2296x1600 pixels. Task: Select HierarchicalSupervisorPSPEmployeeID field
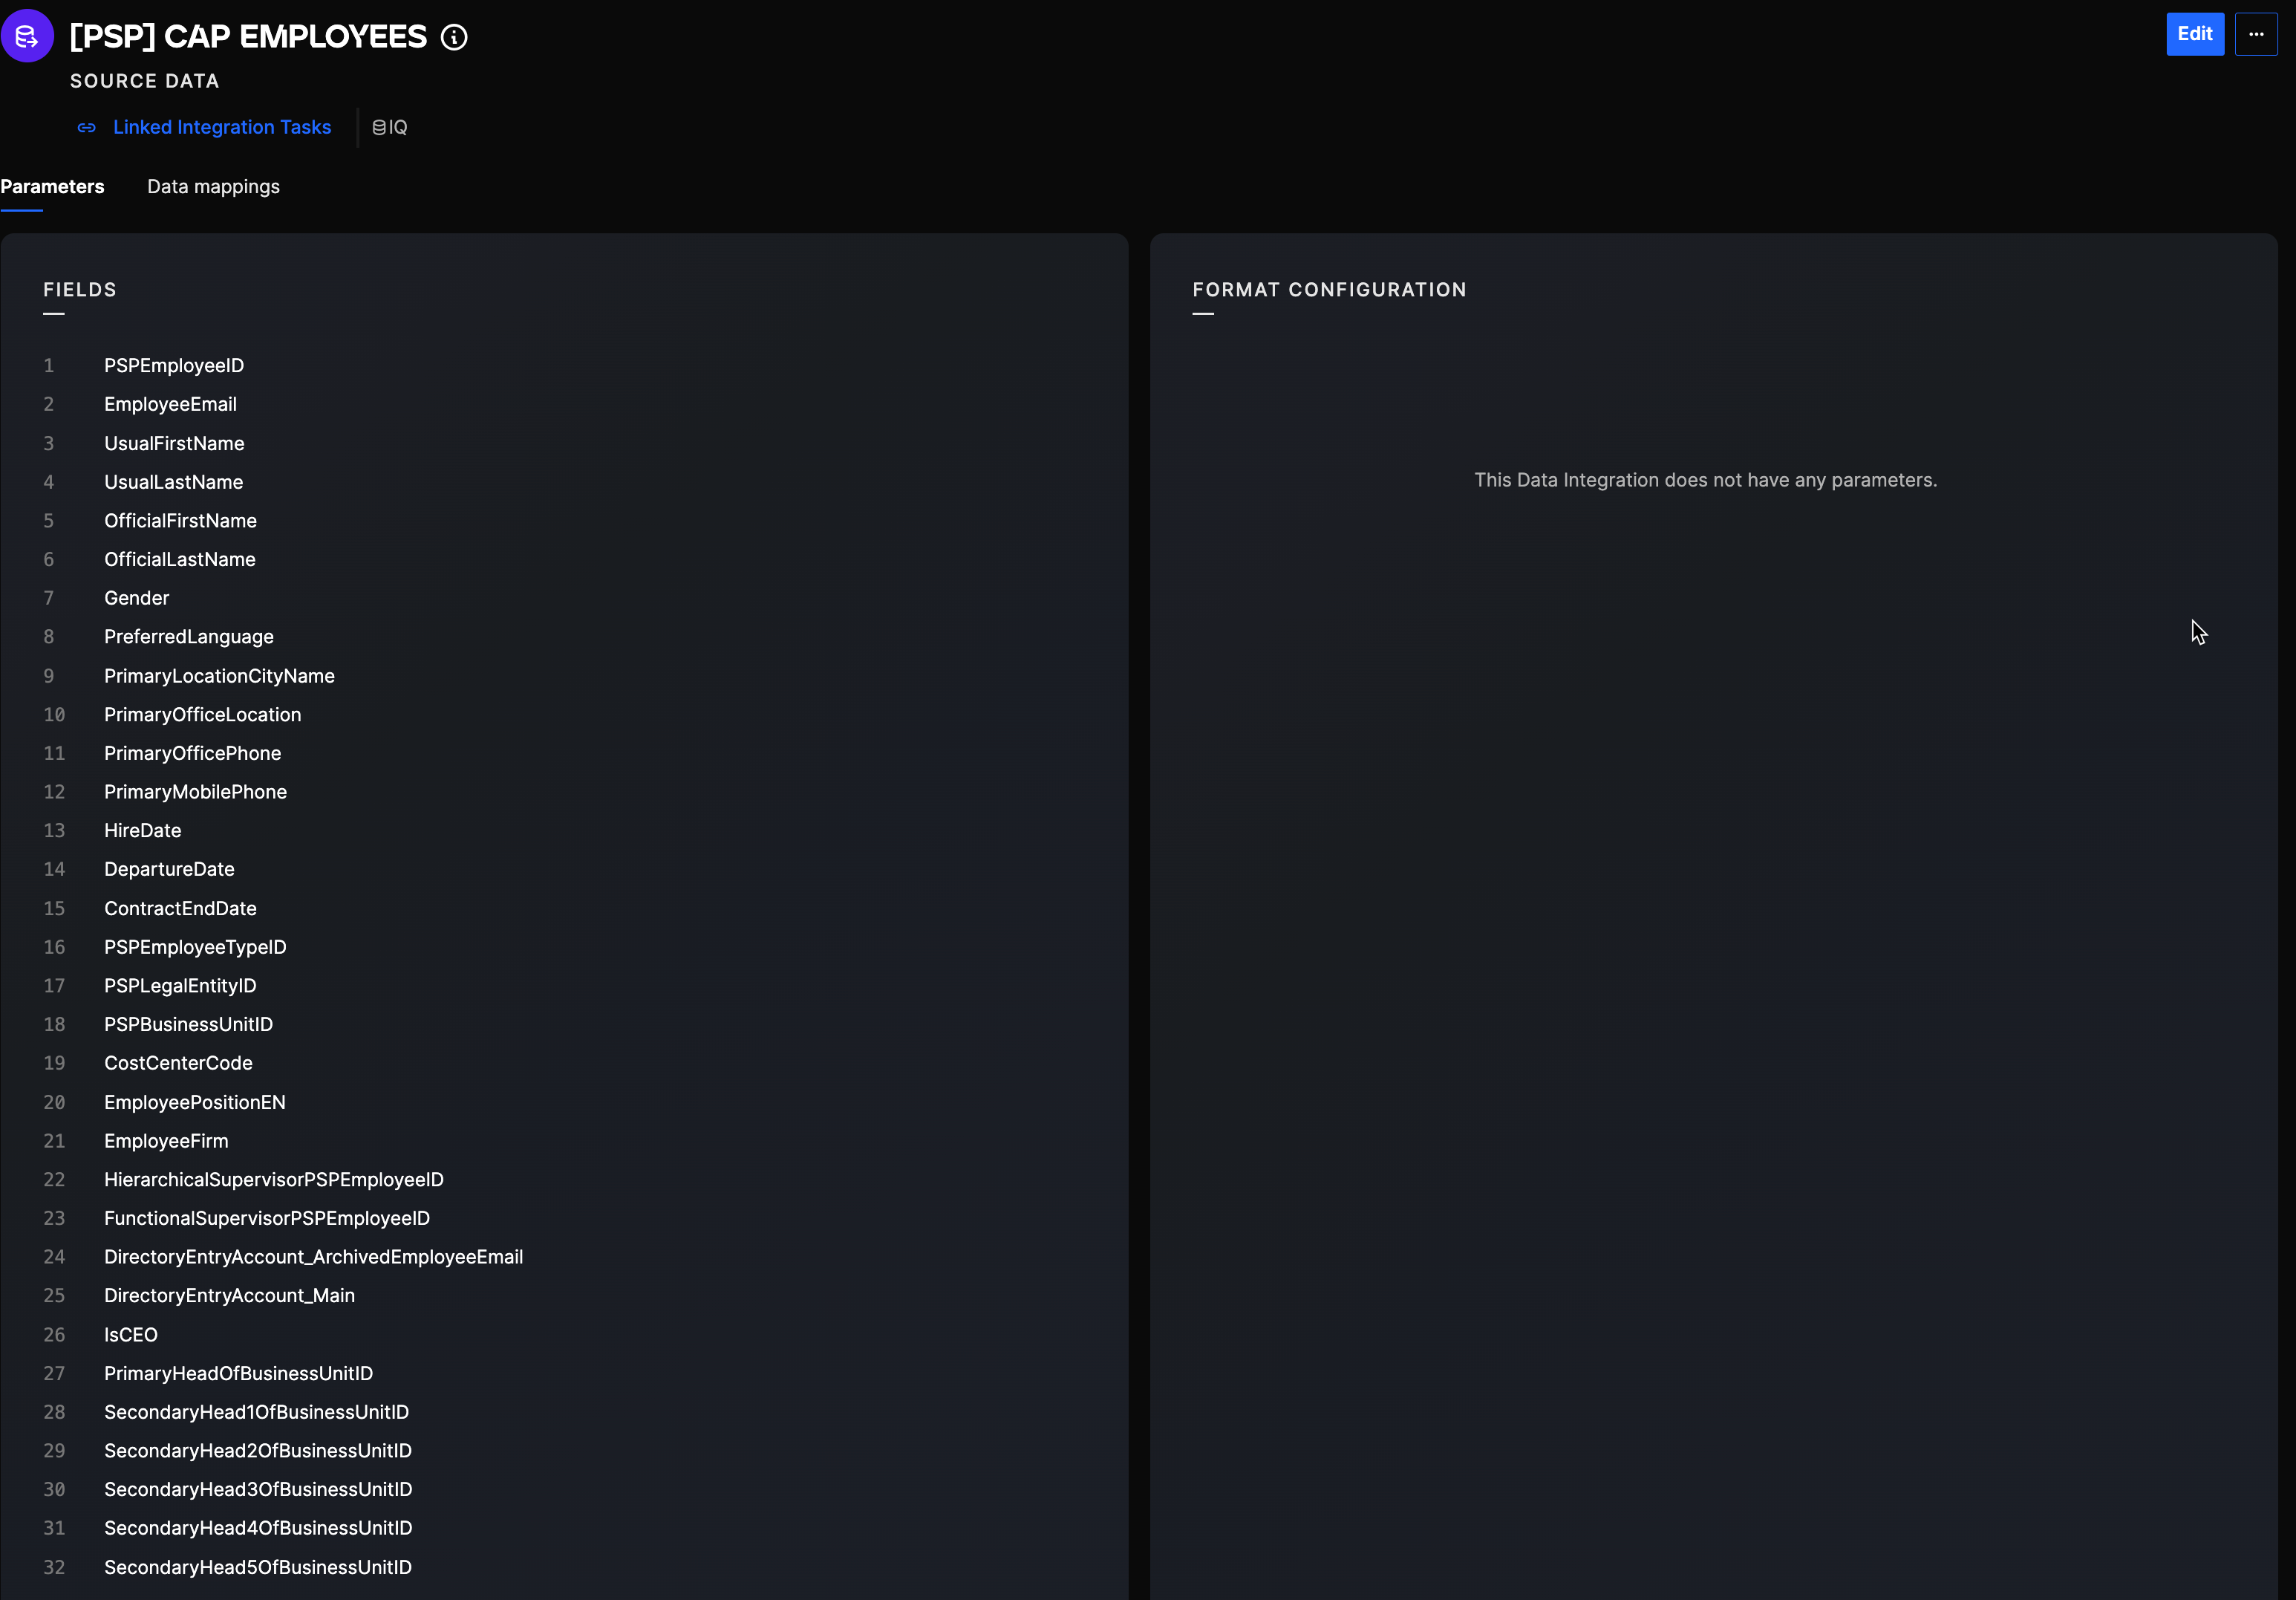click(x=274, y=1180)
